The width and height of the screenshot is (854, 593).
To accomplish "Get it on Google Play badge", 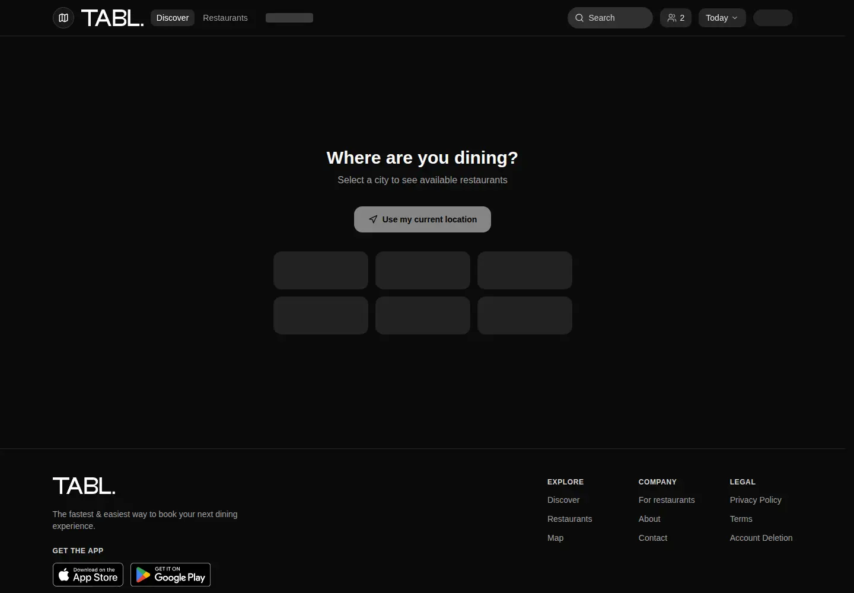I will [x=170, y=575].
